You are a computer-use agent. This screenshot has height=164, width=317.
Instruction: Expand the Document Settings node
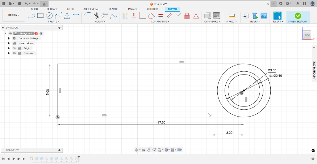pyautogui.click(x=9, y=38)
